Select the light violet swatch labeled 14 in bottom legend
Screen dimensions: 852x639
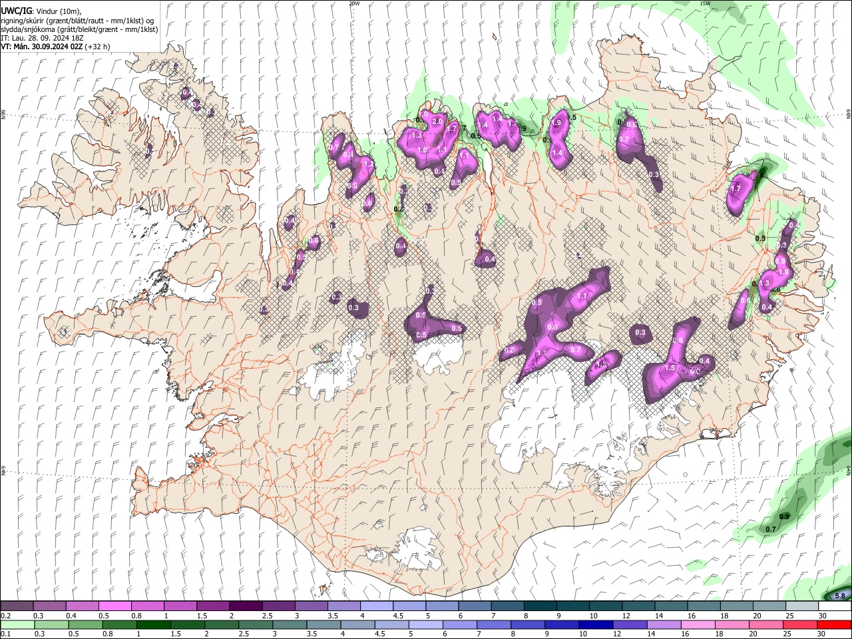pyautogui.click(x=664, y=625)
